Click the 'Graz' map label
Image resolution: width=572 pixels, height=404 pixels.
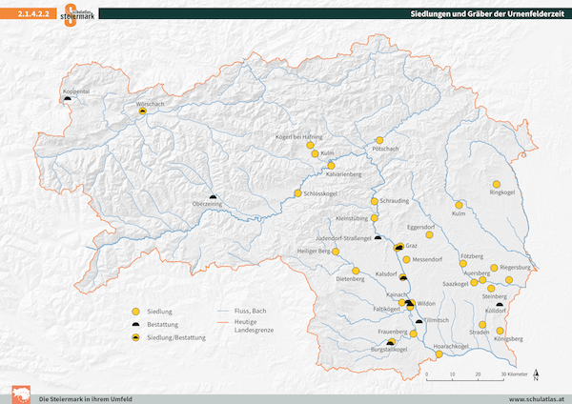tap(412, 246)
